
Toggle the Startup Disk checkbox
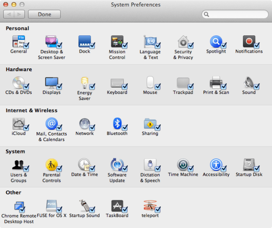[257, 168]
